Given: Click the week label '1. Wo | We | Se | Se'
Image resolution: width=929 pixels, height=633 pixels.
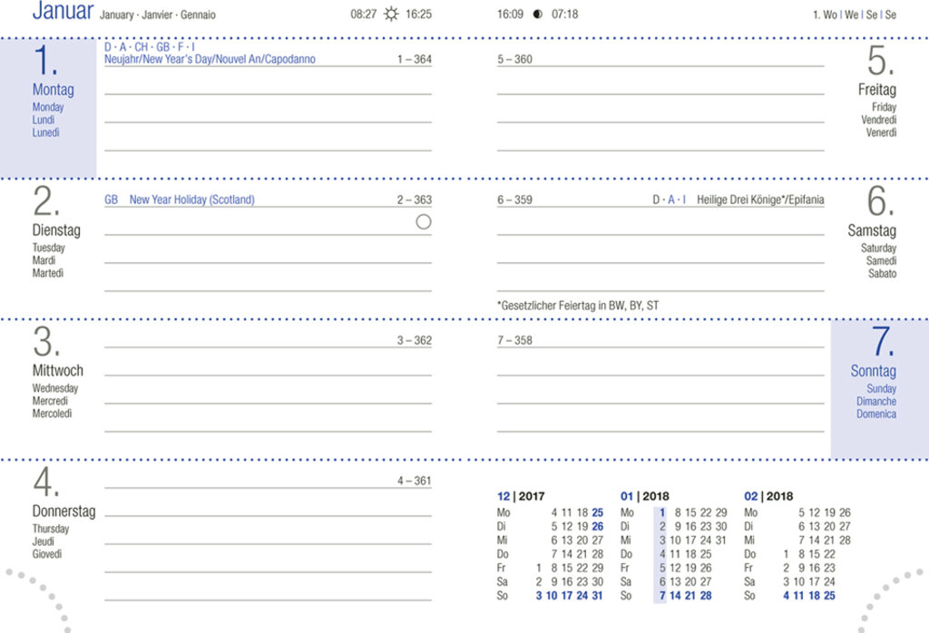Looking at the screenshot, I should (x=855, y=15).
